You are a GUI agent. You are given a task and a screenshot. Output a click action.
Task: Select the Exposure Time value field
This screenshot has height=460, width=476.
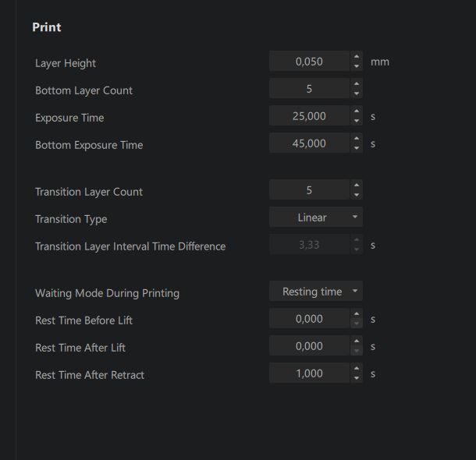[x=309, y=116]
